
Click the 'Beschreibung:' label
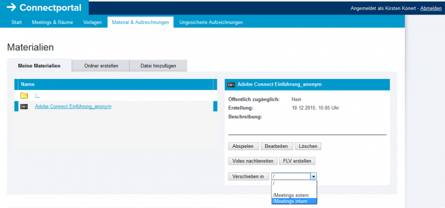(x=245, y=117)
